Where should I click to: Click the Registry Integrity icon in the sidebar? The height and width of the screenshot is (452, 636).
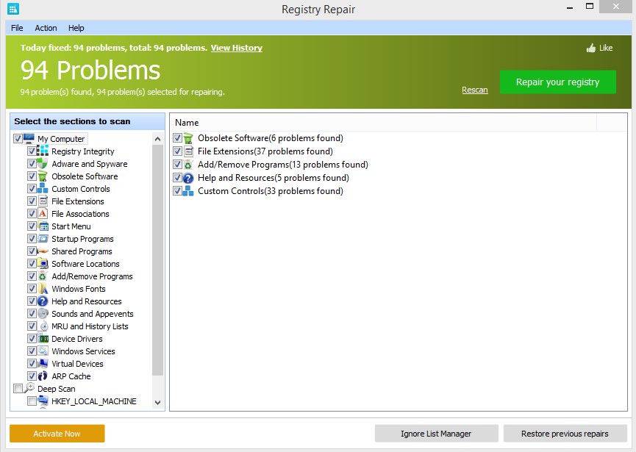point(43,151)
